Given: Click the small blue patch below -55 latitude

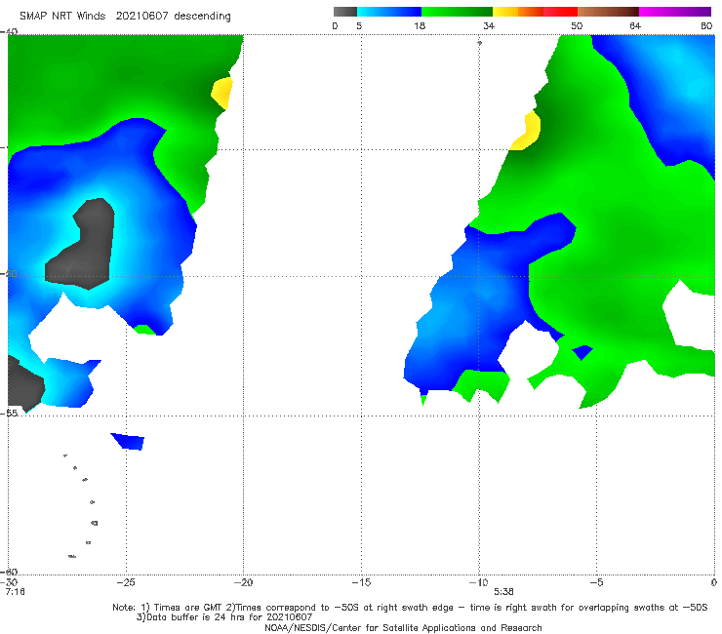Looking at the screenshot, I should tap(129, 441).
